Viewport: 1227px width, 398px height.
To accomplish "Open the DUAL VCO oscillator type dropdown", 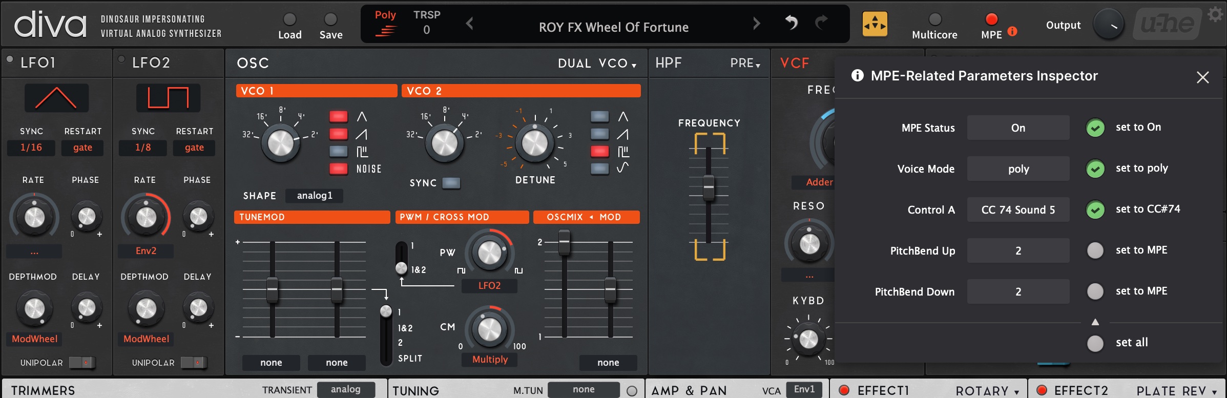I will 597,64.
